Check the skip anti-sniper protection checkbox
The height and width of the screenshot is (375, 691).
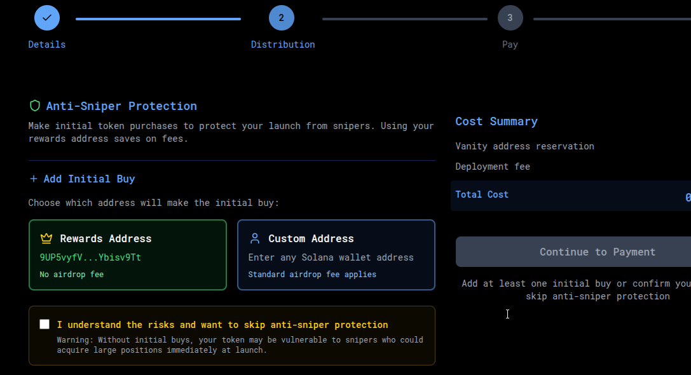click(44, 324)
